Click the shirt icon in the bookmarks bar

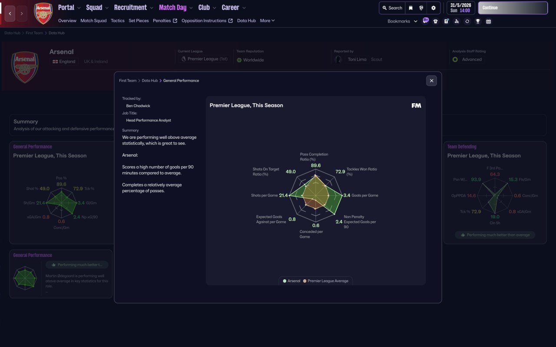pos(436,21)
